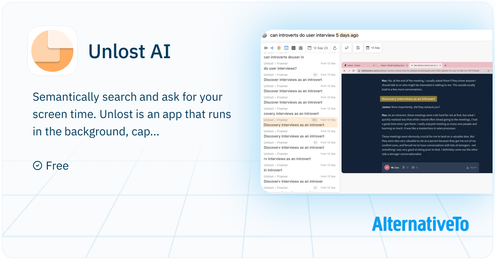Select the highlighted result row with the 26+ badge
The width and height of the screenshot is (495, 260).
tap(300, 122)
